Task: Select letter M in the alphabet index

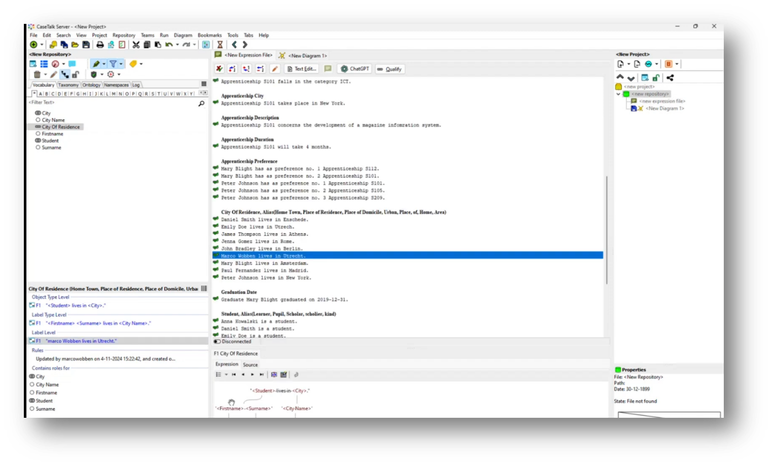Action: click(114, 93)
